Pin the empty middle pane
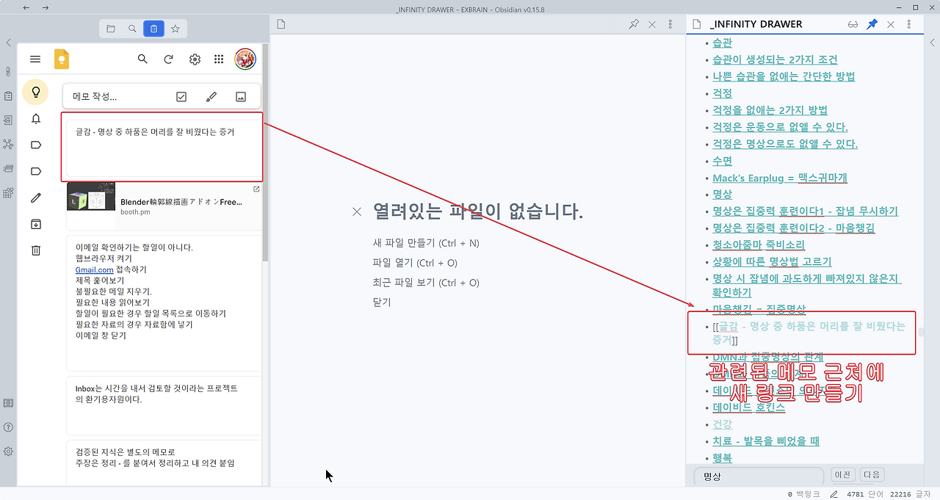Screen dimensions: 940x500 coord(634,24)
